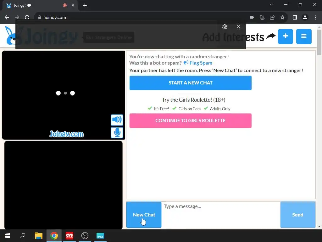Click the lower self-video panel
This screenshot has height=242, width=322.
pos(64,185)
